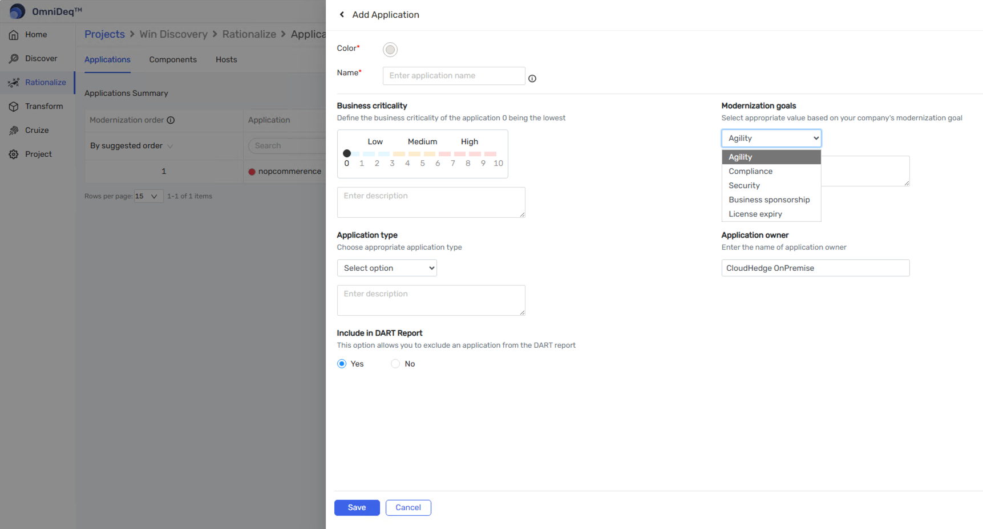
Task: Select Yes for Include in DART Report
Action: click(341, 363)
